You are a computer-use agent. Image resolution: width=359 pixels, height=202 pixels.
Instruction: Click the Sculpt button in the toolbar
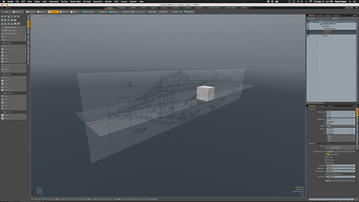point(6,12)
